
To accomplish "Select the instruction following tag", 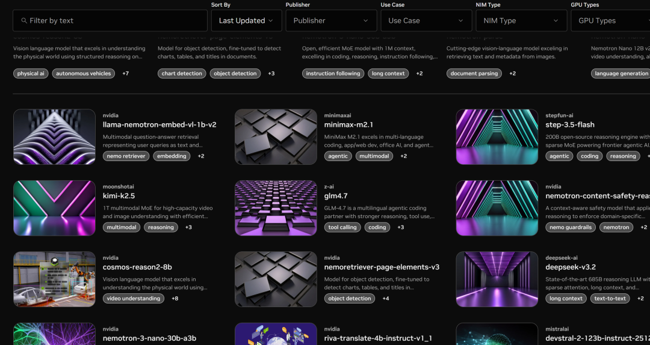I will tap(333, 74).
